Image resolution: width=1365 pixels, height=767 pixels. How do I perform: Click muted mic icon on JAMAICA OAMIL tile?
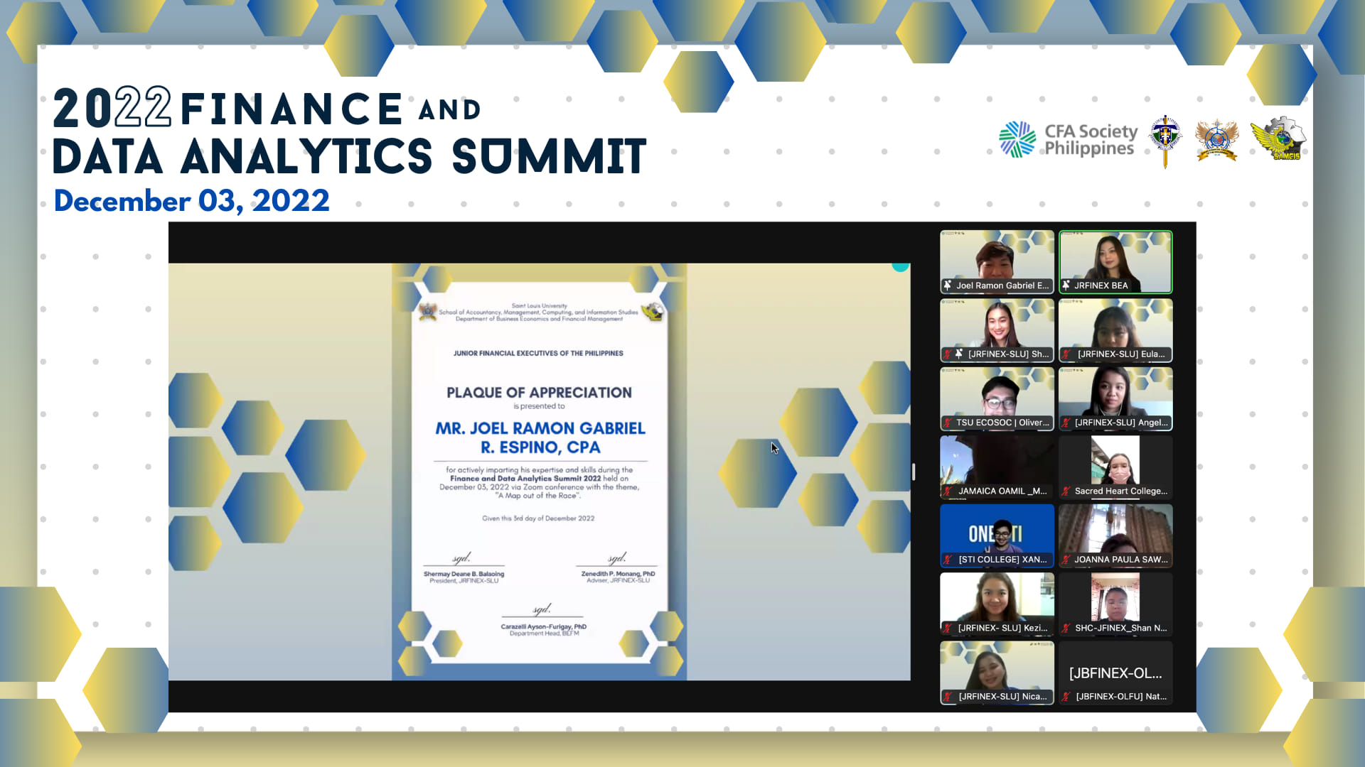(x=948, y=491)
